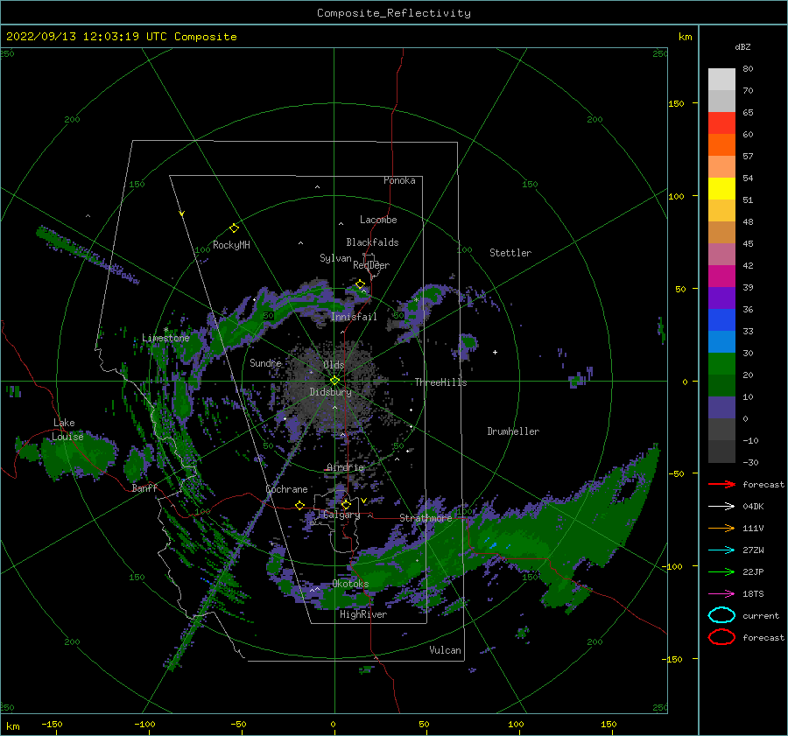Click the Airdrie city label
Image resolution: width=788 pixels, height=736 pixels.
[x=345, y=467]
